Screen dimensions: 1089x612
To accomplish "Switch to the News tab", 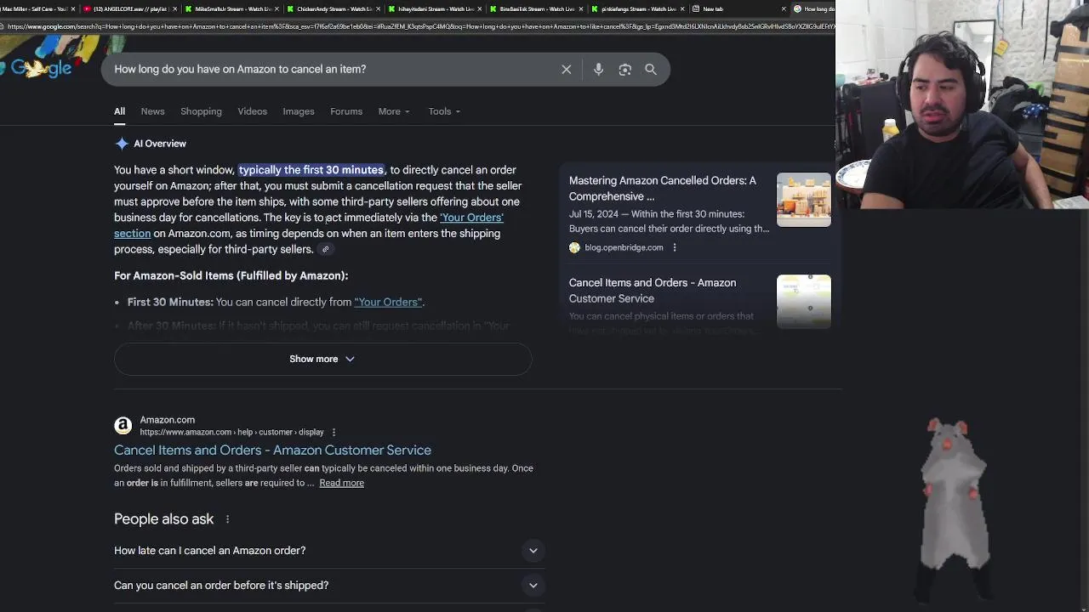I will tap(152, 111).
